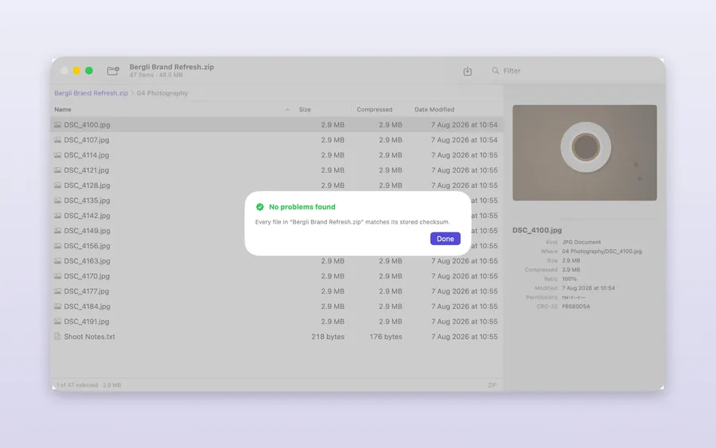Select the DSC_4156.jpg file
Screen dimensions: 716x448
87,245
